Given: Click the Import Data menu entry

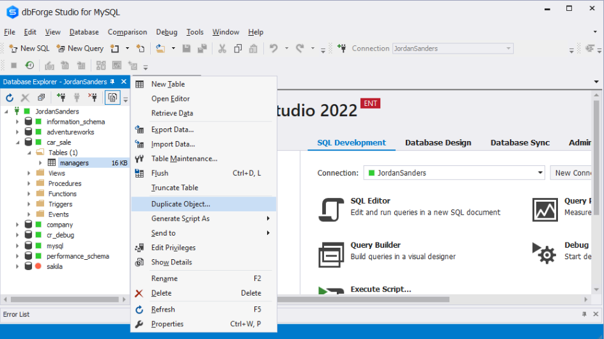Looking at the screenshot, I should point(203,144).
